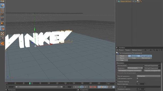Toggle the Использовать checkbox
This screenshot has width=163, height=91.
click(x=128, y=65)
